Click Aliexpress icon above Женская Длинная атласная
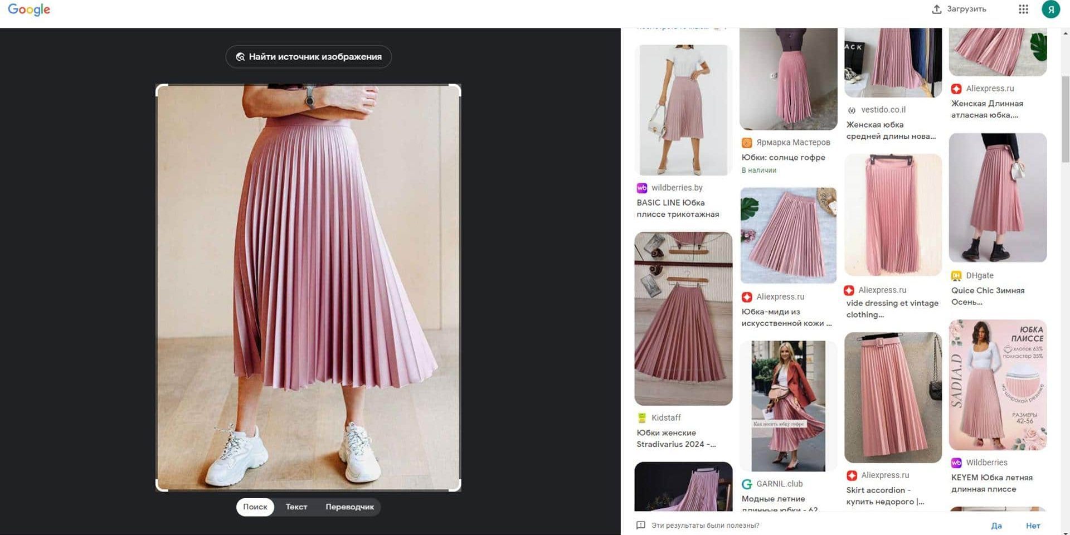The height and width of the screenshot is (535, 1070). click(956, 89)
